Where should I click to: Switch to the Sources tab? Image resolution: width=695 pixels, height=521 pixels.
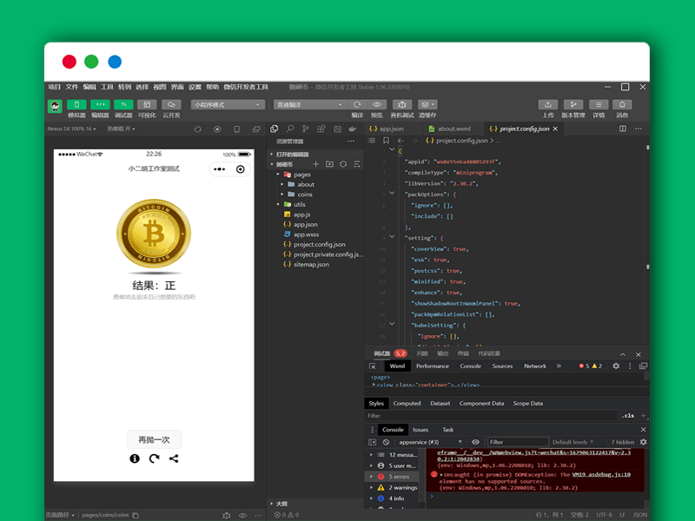[502, 366]
